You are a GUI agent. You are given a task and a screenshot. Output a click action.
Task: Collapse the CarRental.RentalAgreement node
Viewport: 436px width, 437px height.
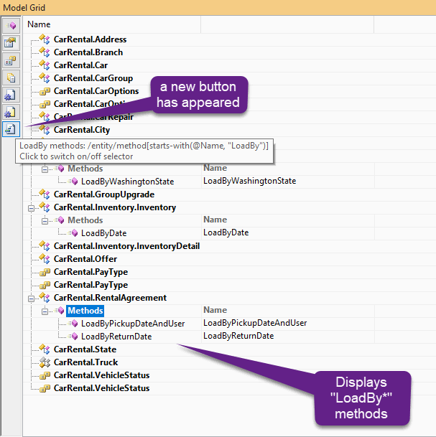[31, 298]
